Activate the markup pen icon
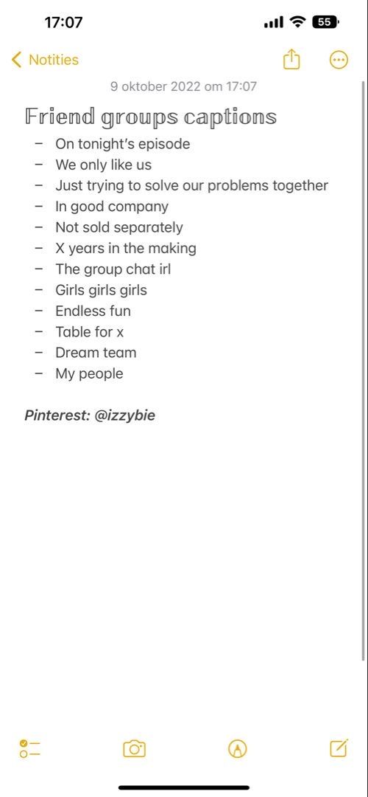The image size is (368, 797). pos(237,748)
